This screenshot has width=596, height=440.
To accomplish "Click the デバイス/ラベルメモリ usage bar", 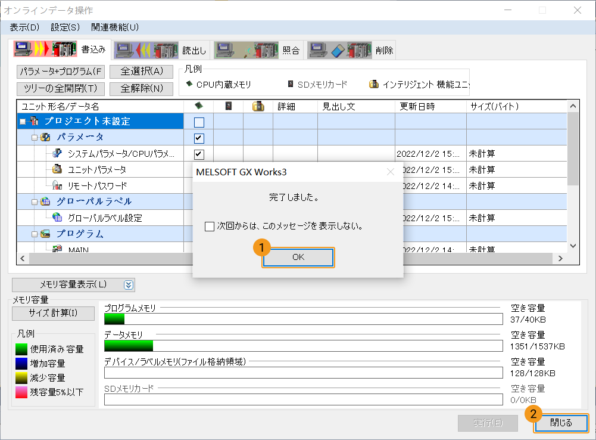I will coord(303,373).
